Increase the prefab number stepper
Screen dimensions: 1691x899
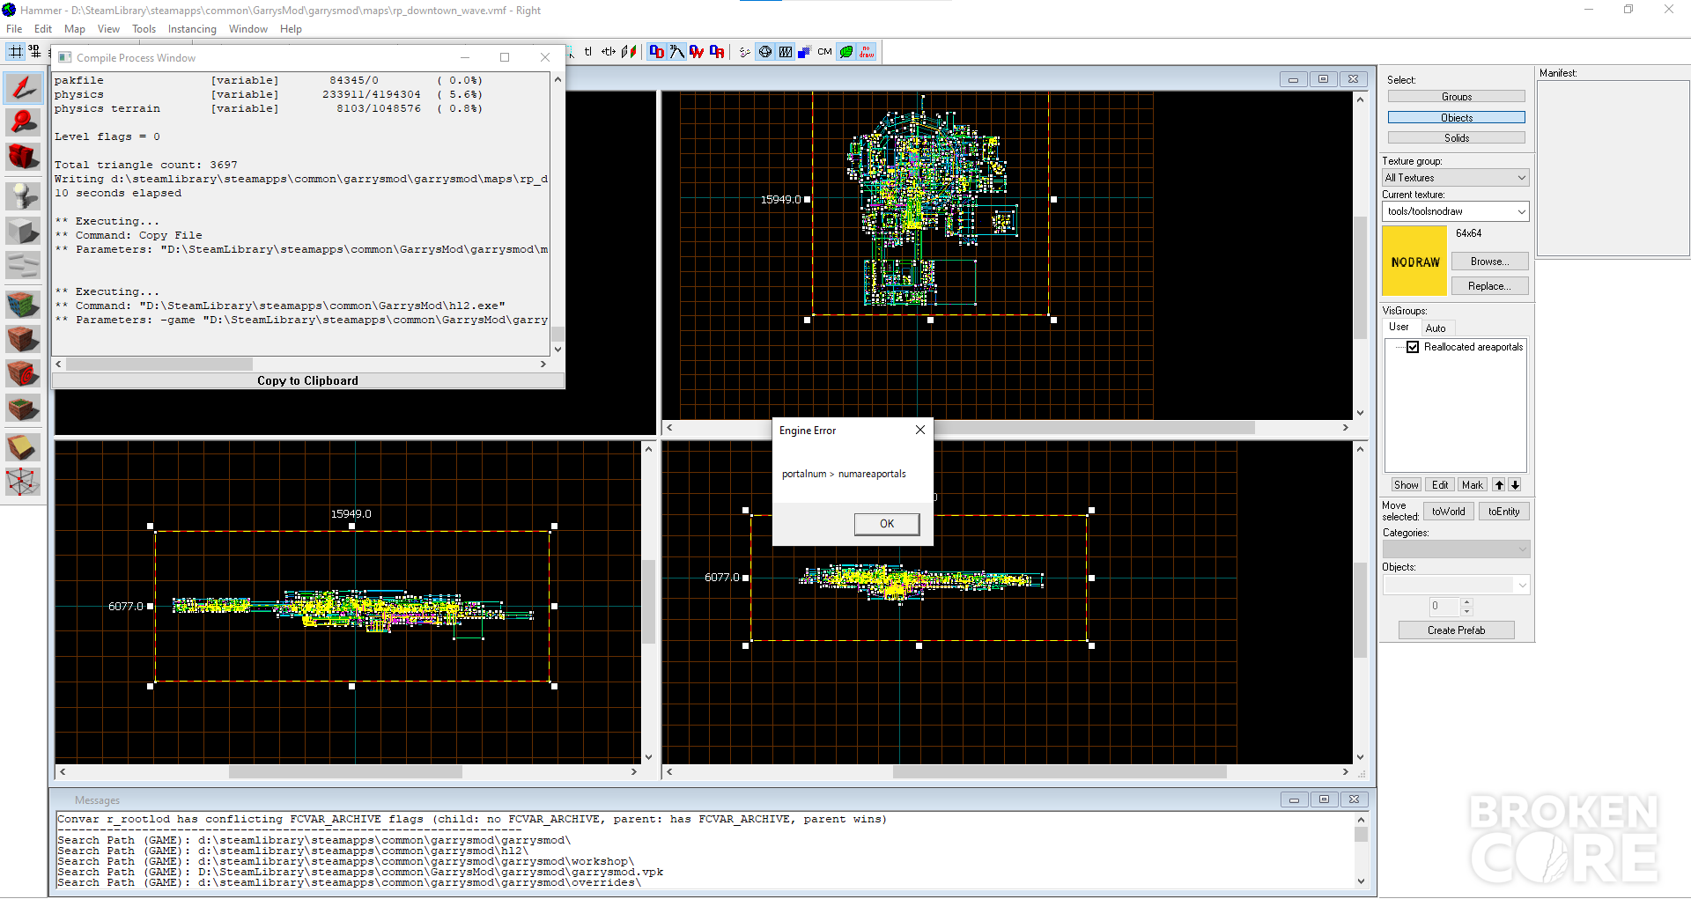(x=1466, y=602)
